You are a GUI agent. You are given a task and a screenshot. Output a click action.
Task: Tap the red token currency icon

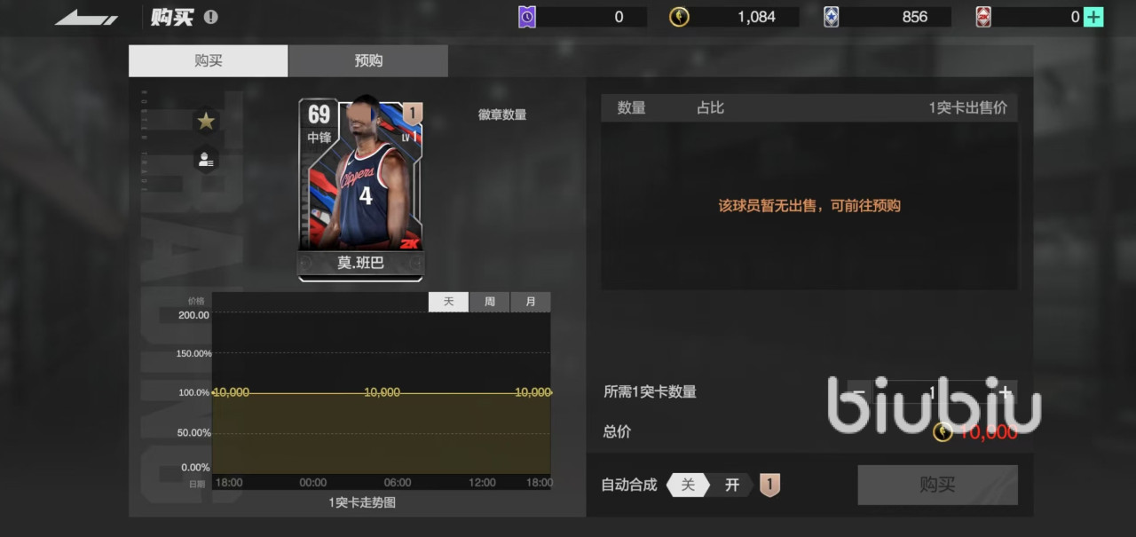coord(983,17)
